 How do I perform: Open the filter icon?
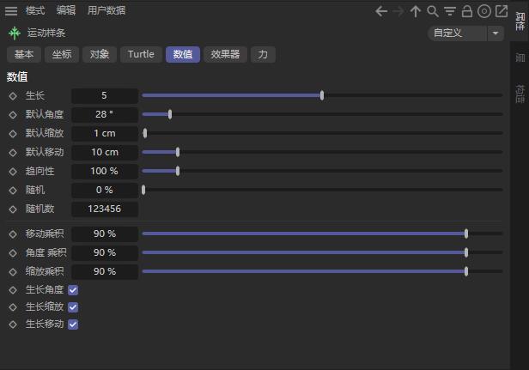click(x=450, y=11)
